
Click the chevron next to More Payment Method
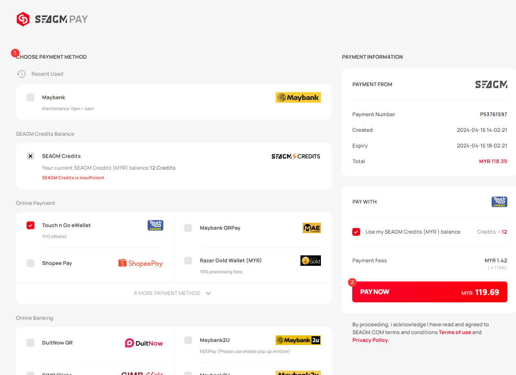coord(208,293)
